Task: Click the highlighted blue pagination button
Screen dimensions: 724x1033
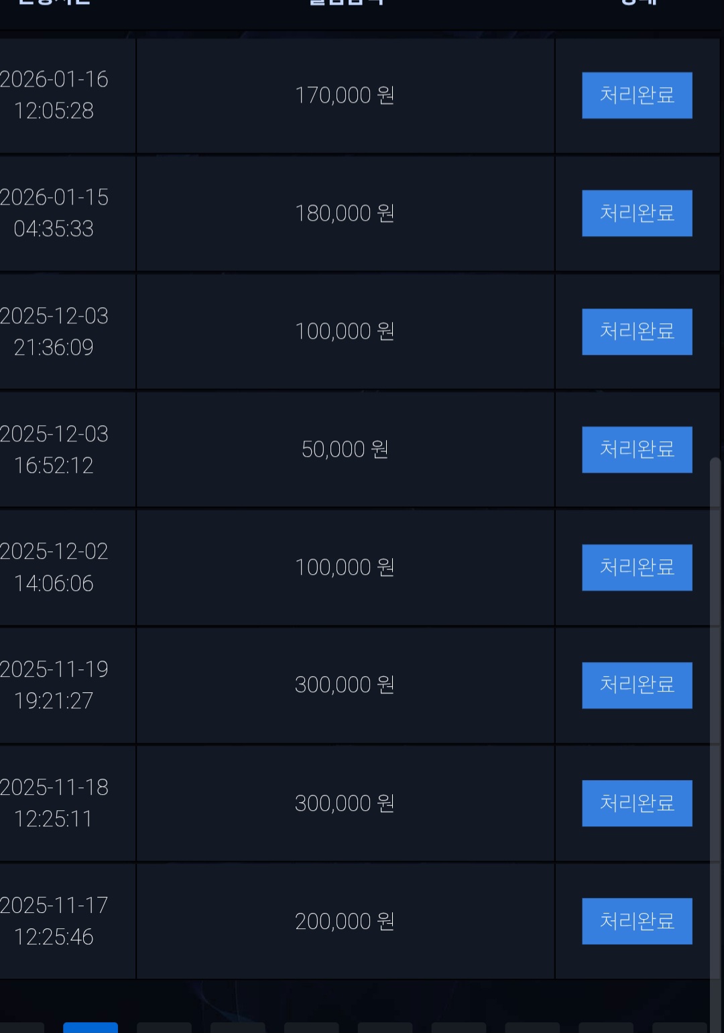Action: pos(90,1028)
